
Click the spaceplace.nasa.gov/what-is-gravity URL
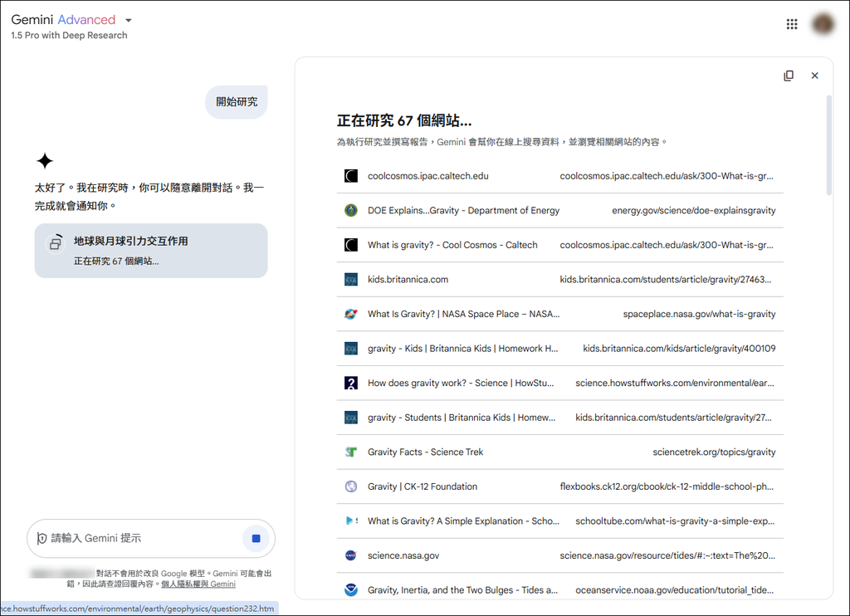click(699, 314)
